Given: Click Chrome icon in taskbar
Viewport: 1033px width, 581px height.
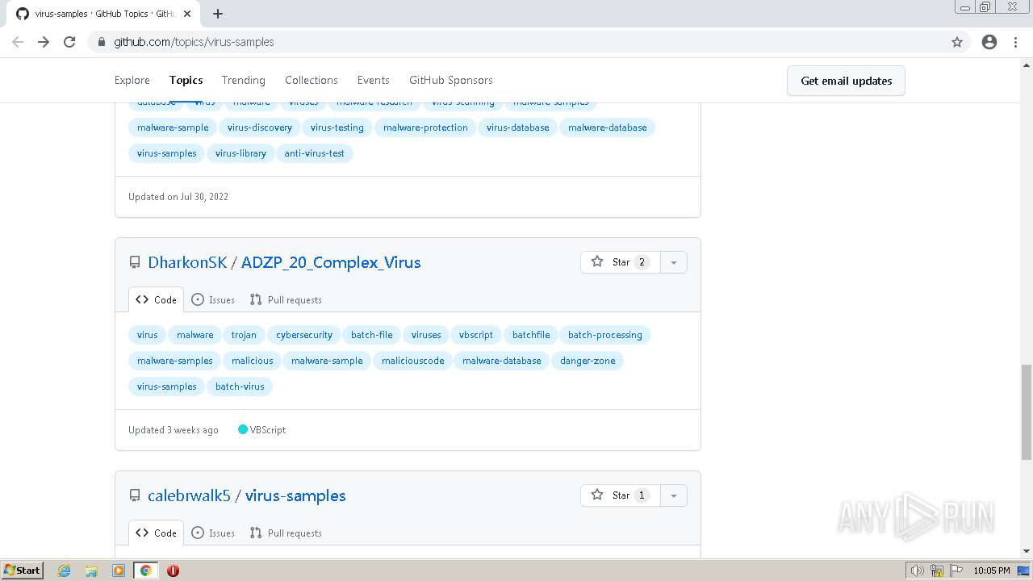Looking at the screenshot, I should coord(145,571).
